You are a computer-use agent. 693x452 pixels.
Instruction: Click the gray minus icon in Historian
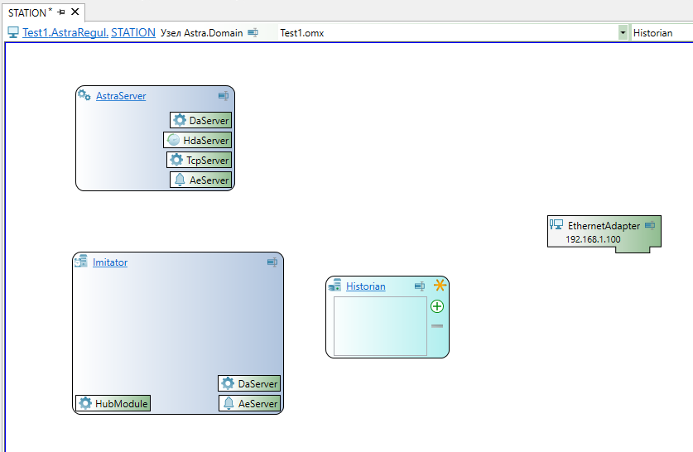pos(437,326)
